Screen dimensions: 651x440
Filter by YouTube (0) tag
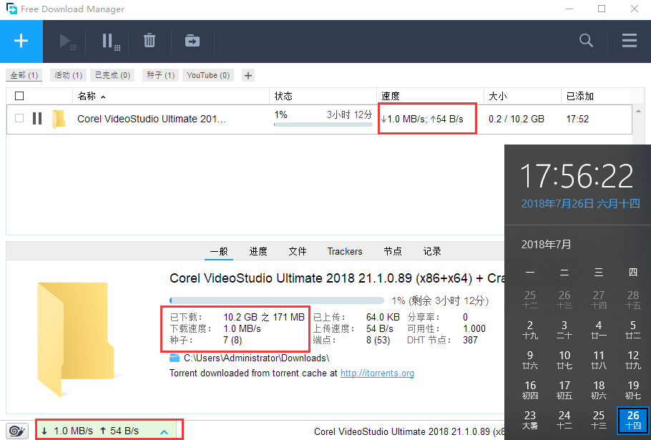[208, 75]
